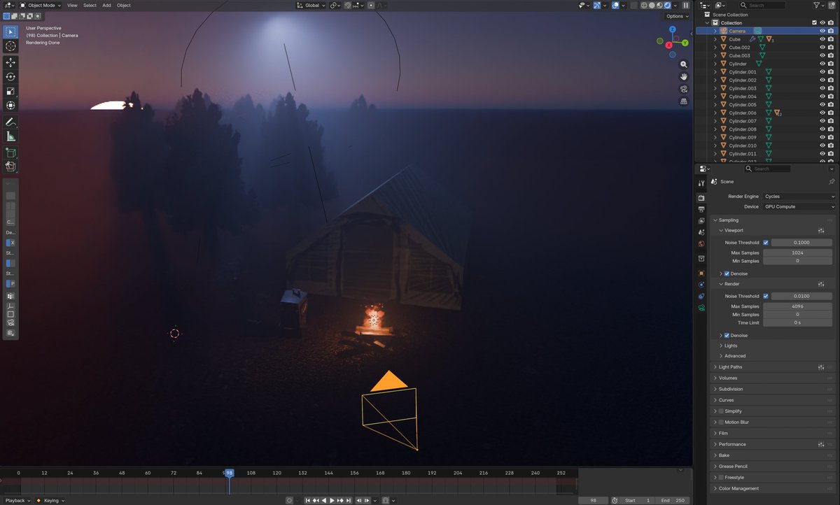
Task: Open the Tool properties tab
Action: tap(701, 183)
